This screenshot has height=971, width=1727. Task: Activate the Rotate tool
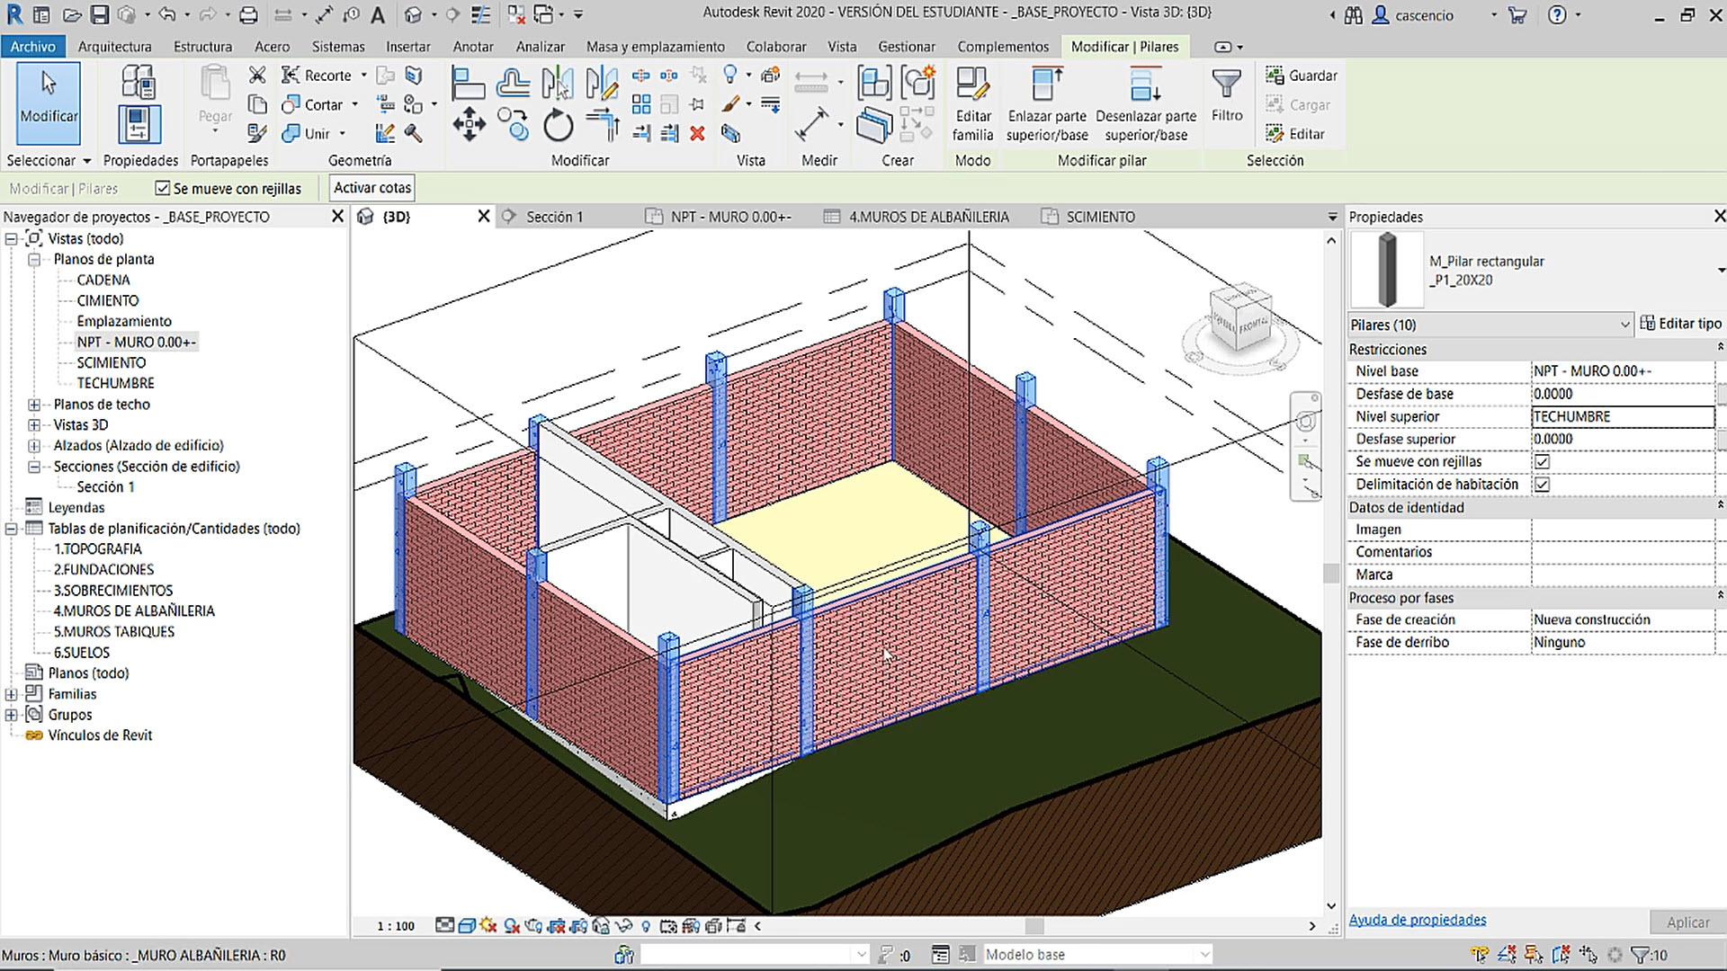coord(558,124)
